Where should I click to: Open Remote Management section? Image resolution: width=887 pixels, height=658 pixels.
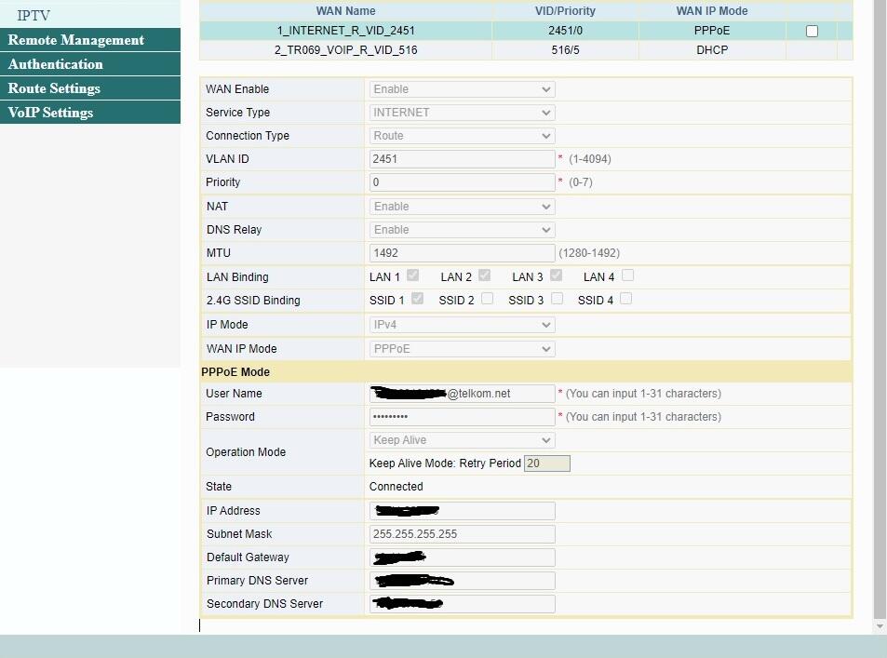click(76, 40)
